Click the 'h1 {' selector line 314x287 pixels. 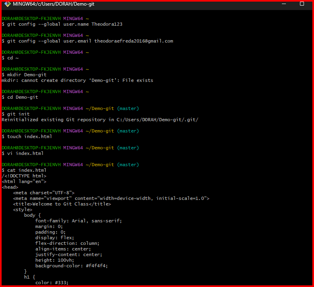coord(30,277)
